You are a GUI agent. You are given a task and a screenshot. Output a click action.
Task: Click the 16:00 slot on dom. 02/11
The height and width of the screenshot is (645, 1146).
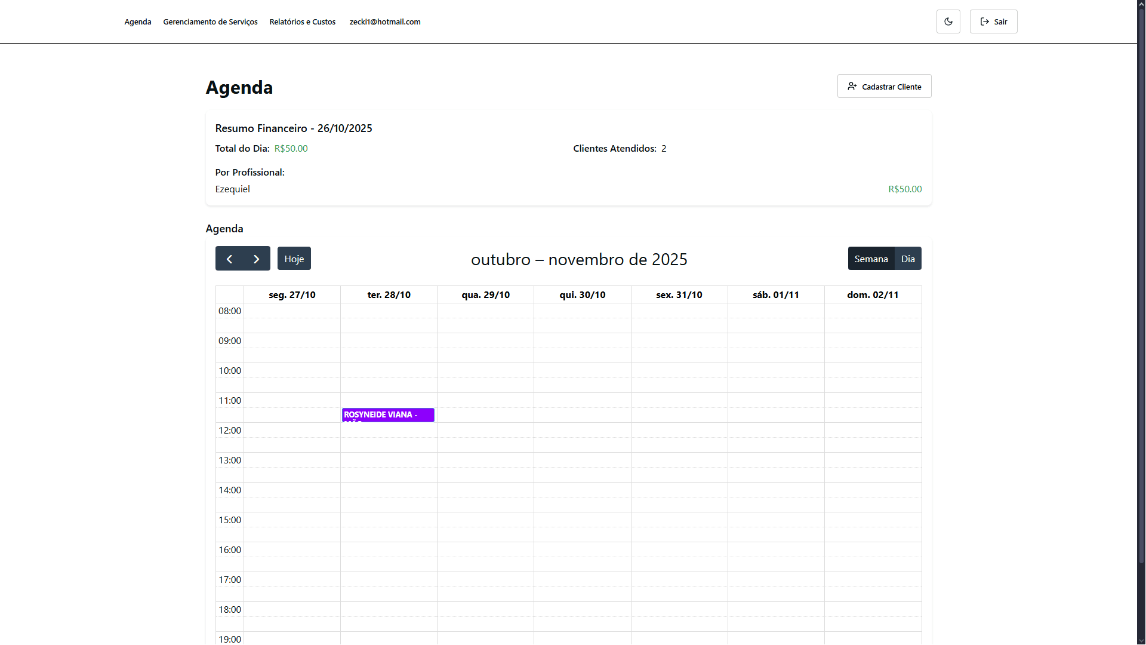pyautogui.click(x=873, y=549)
